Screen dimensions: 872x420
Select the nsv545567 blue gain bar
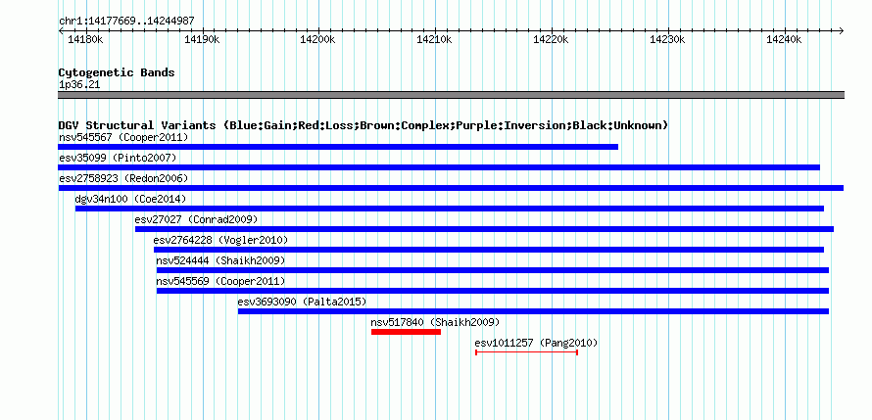338,147
